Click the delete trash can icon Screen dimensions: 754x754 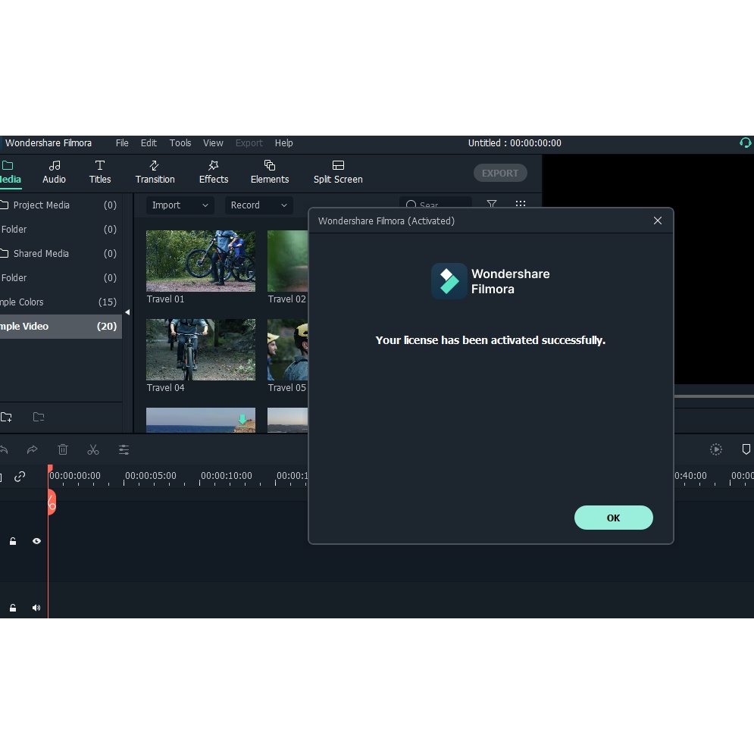click(x=63, y=449)
